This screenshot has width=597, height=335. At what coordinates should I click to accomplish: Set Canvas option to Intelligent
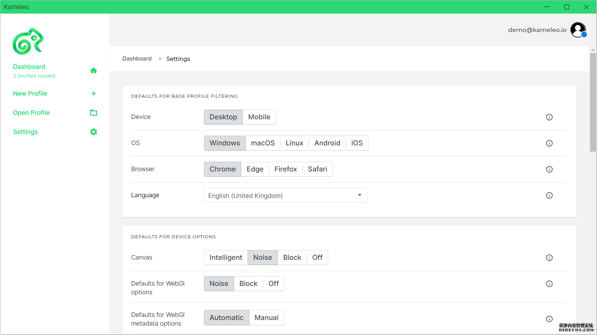tap(226, 258)
